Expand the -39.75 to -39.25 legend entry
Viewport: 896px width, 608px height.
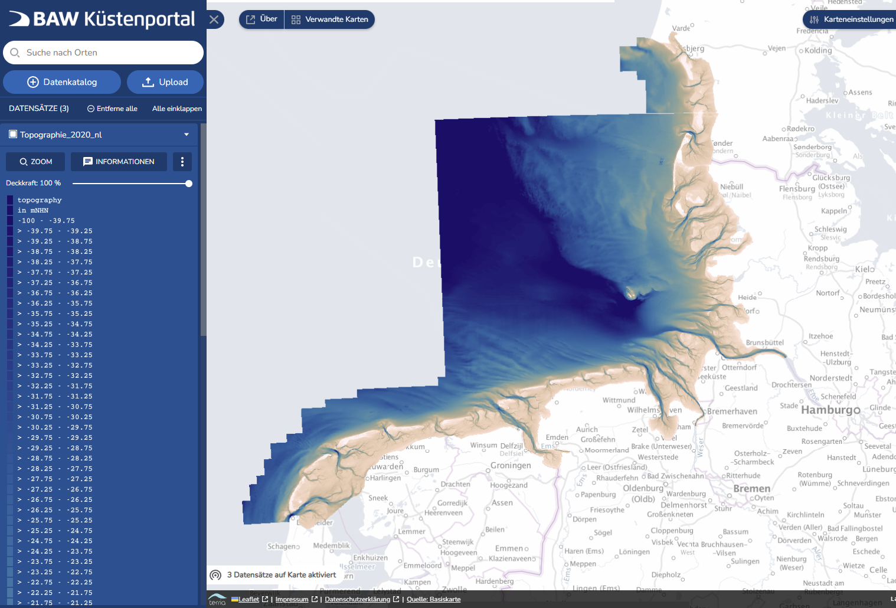click(19, 231)
